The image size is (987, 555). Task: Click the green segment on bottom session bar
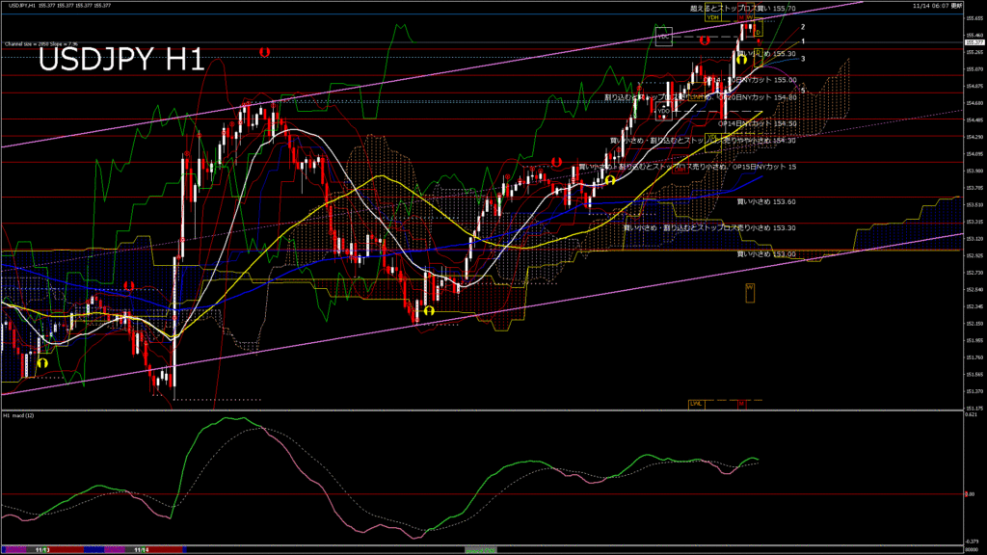click(x=479, y=550)
